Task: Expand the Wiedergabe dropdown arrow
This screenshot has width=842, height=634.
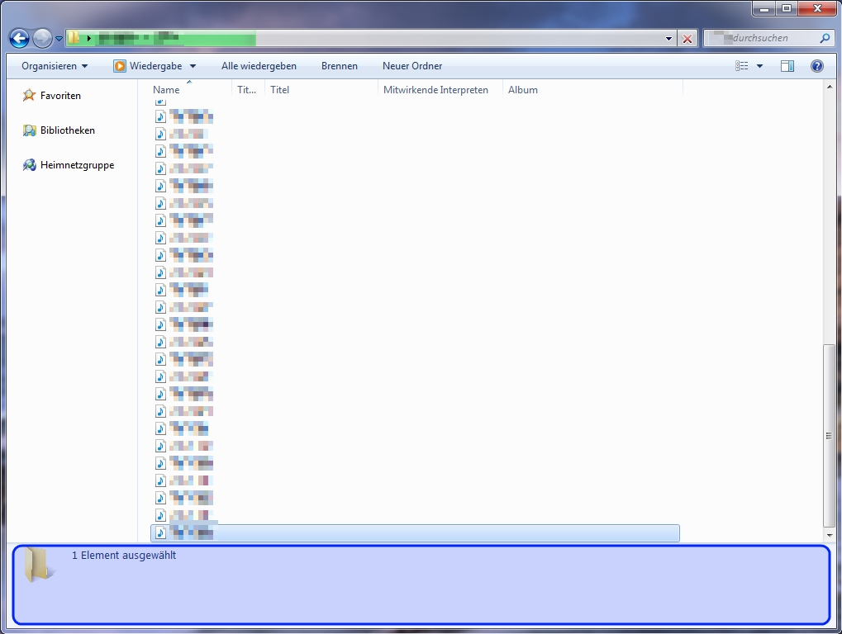Action: 193,66
